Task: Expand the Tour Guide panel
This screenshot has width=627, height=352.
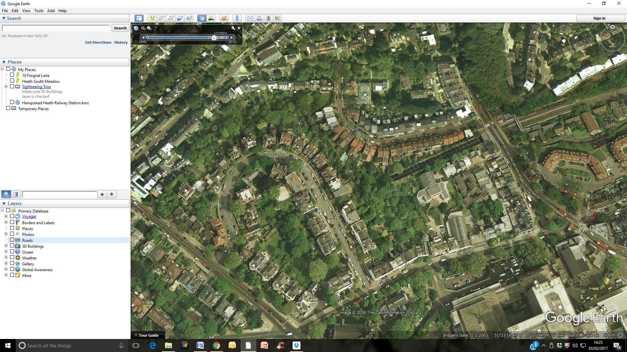Action: tap(147, 335)
